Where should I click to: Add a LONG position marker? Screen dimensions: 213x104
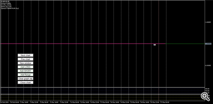[x=25, y=67]
